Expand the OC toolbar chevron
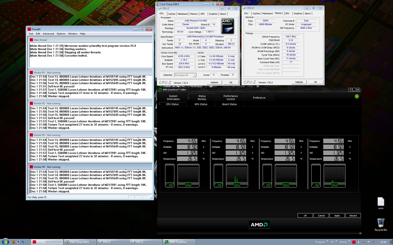 336,241
